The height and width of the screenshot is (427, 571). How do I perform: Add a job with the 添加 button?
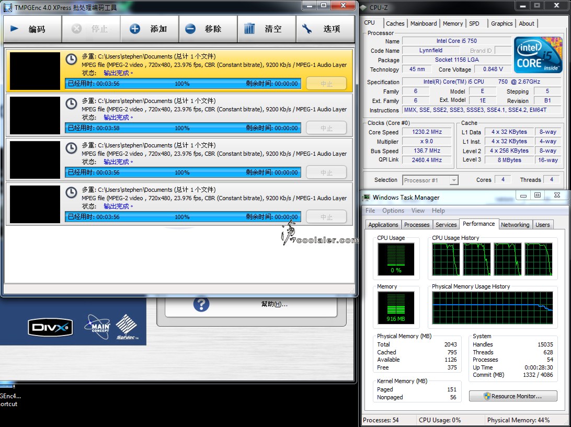150,29
